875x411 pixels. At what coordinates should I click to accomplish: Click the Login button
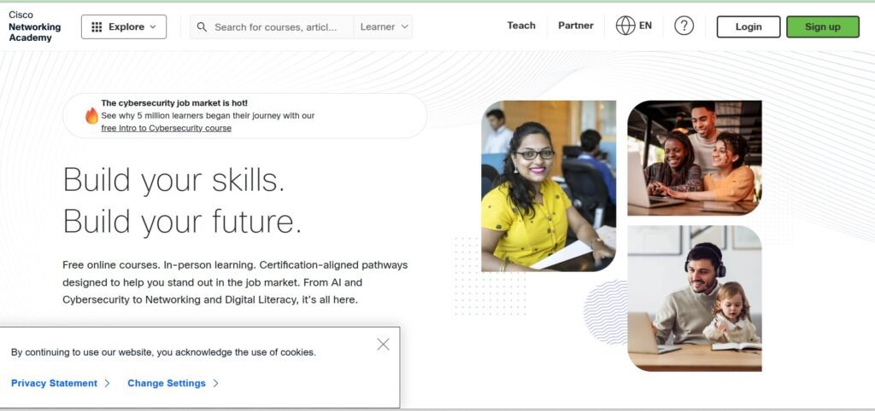[749, 26]
